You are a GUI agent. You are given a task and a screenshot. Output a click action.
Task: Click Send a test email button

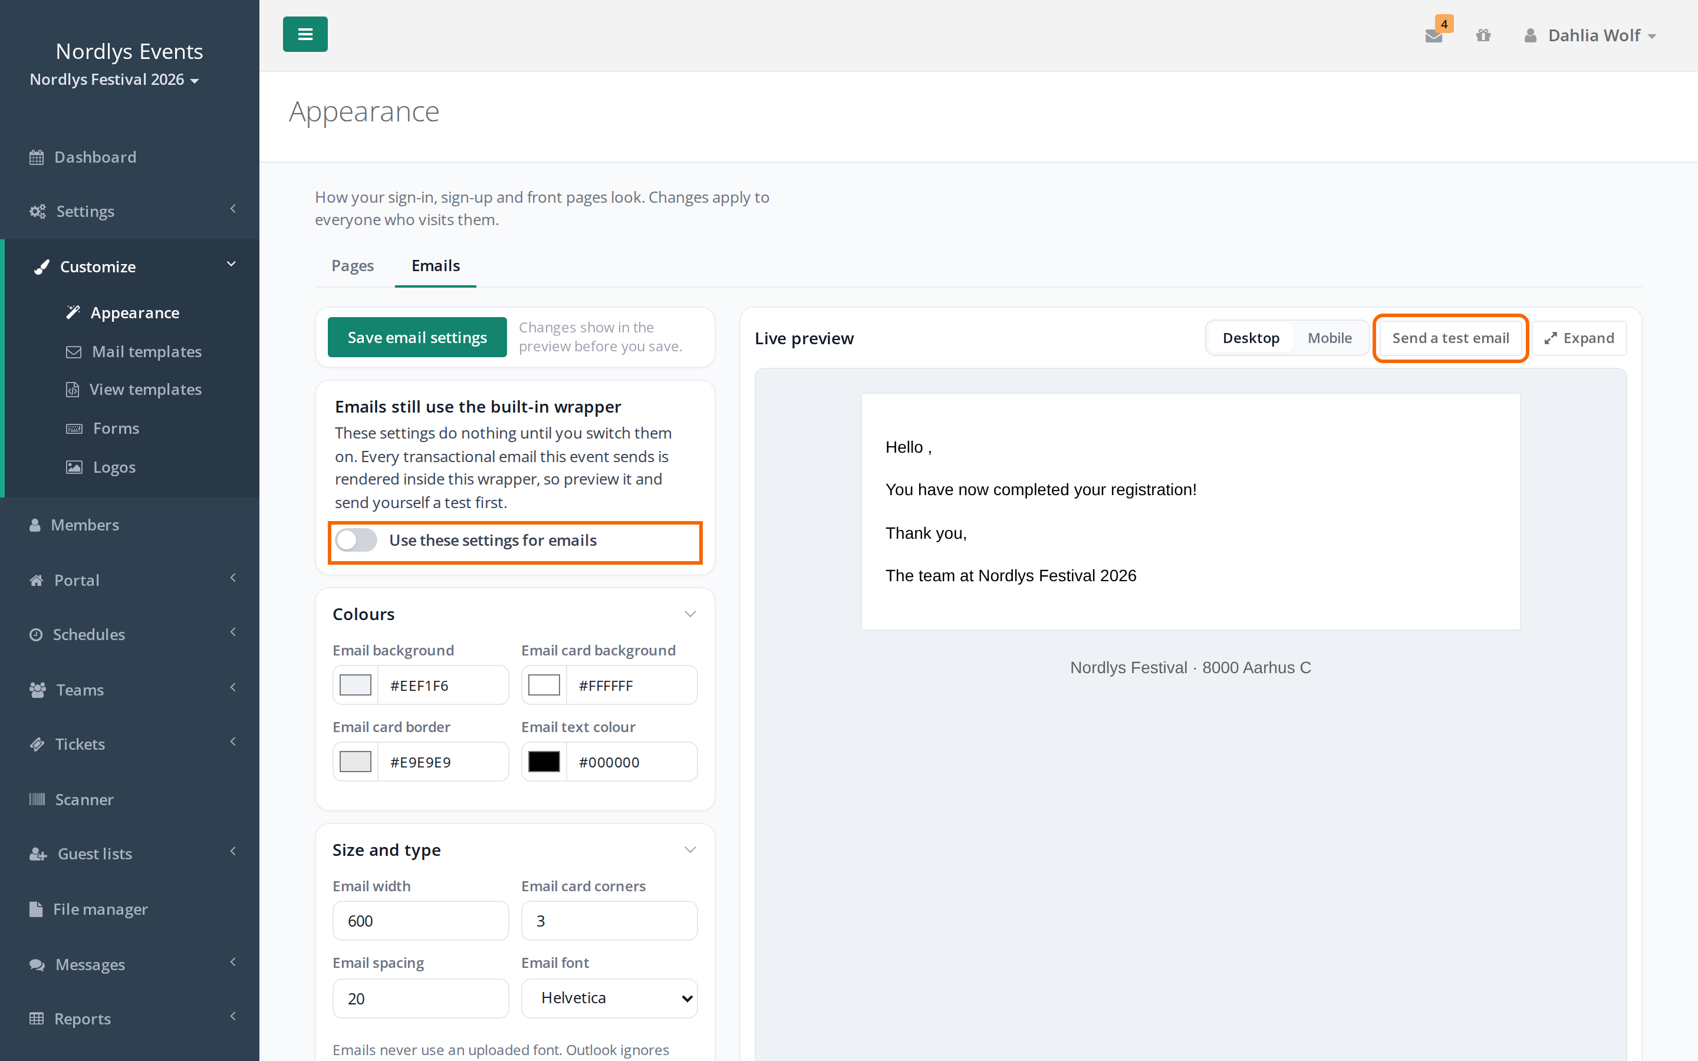coord(1450,338)
